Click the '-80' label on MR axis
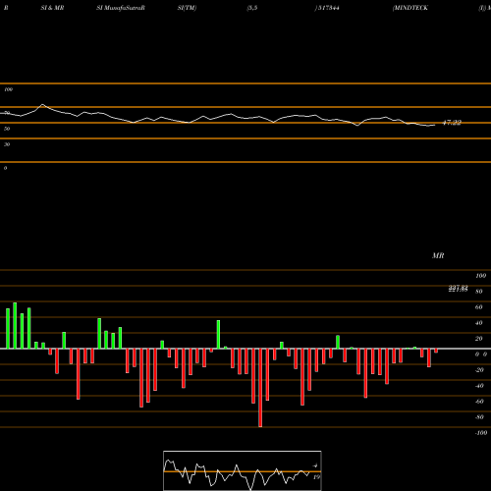 pyautogui.click(x=479, y=417)
